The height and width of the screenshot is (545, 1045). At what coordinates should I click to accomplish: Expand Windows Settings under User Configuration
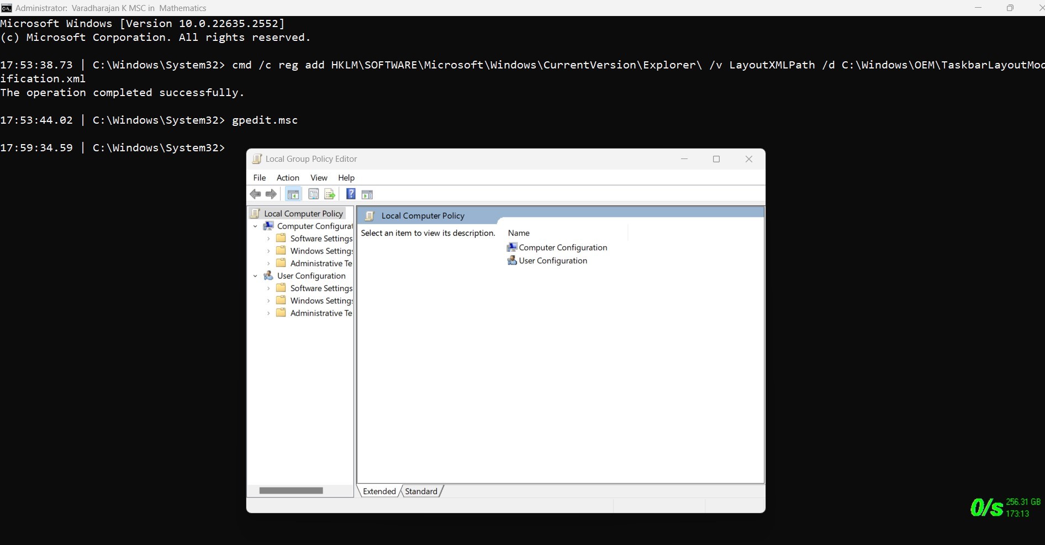(268, 301)
